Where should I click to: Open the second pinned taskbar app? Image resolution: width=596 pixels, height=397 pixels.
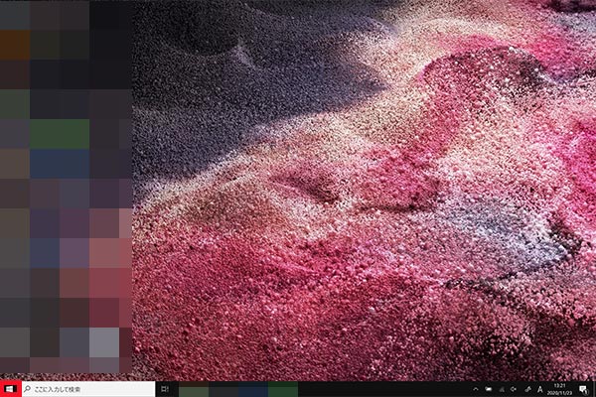[x=223, y=389]
